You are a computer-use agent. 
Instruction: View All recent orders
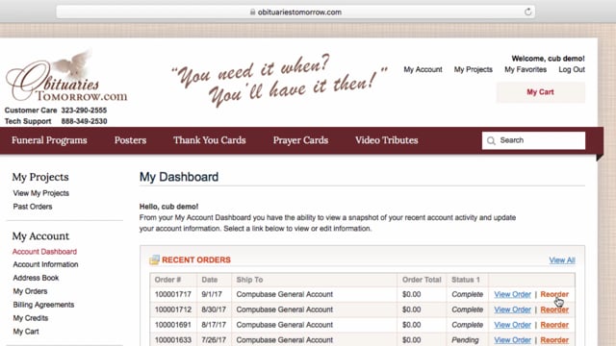pyautogui.click(x=562, y=260)
